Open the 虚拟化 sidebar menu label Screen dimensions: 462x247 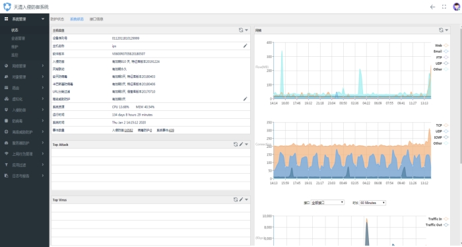click(17, 99)
